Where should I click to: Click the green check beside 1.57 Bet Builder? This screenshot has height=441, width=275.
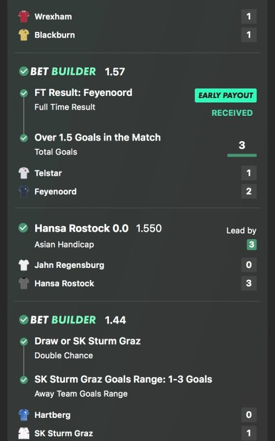pos(24,72)
